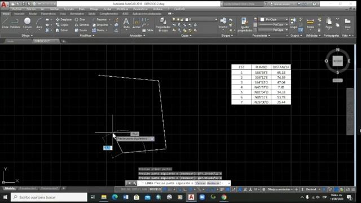
Task: Expand the Capas panel
Action: coord(186,36)
